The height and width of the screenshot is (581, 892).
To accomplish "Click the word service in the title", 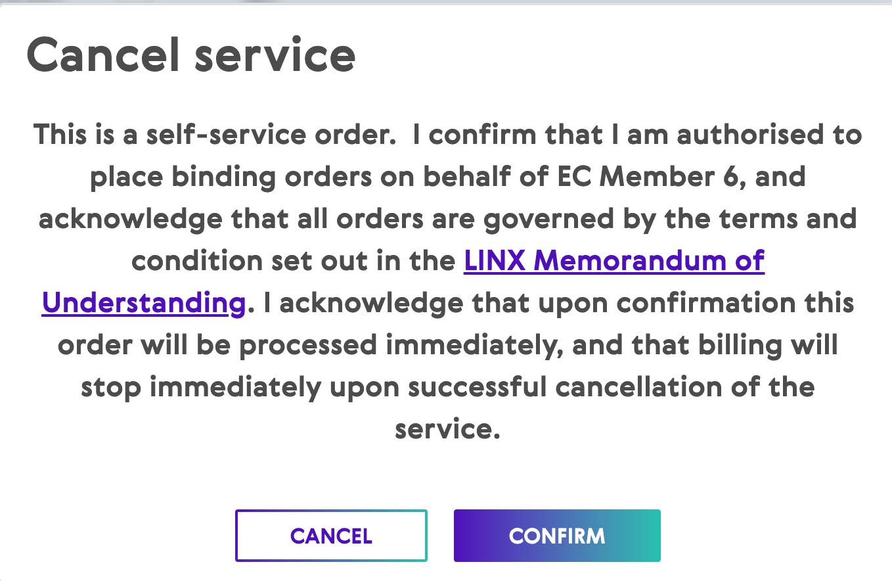I will click(275, 55).
